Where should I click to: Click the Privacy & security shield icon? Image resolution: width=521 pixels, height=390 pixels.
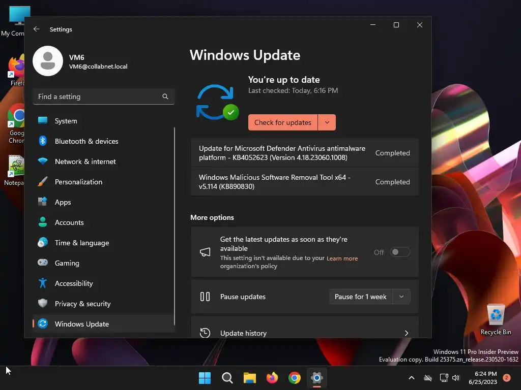(43, 304)
